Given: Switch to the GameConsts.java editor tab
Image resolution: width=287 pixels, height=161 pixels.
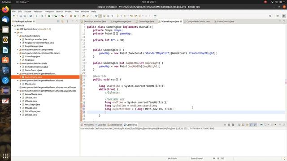Looking at the screenshot, I should (x=226, y=21).
